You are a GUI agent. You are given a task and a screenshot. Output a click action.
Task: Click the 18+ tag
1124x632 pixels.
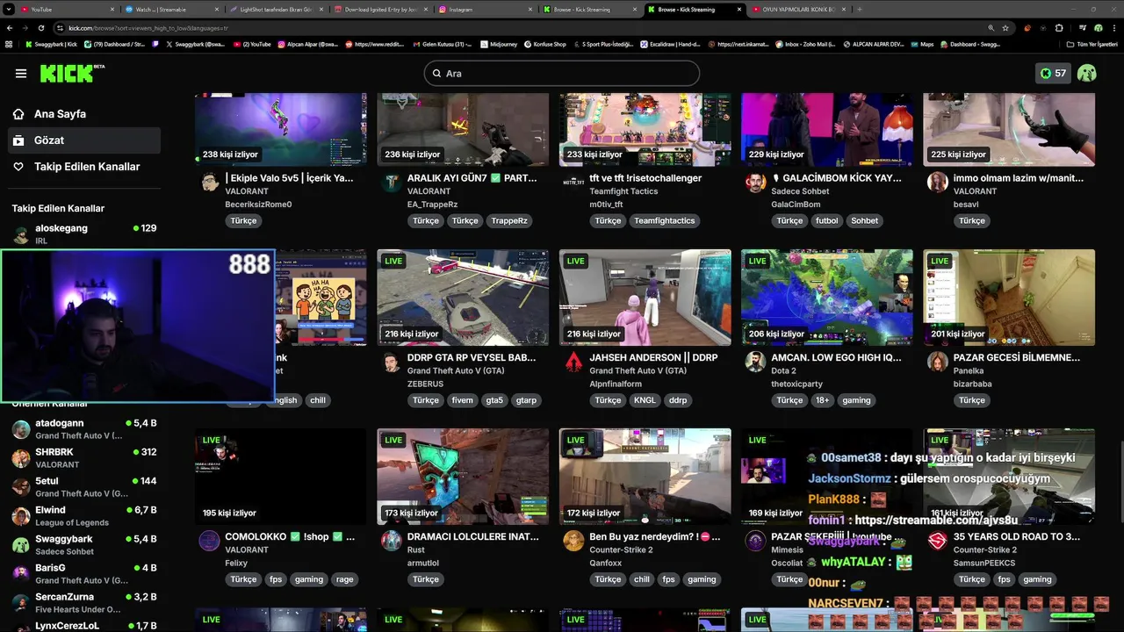click(822, 400)
